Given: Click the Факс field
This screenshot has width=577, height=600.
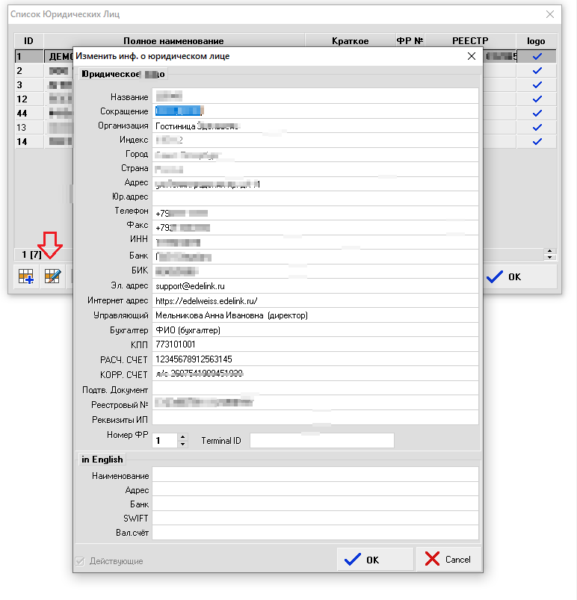Looking at the screenshot, I should pyautogui.click(x=315, y=227).
